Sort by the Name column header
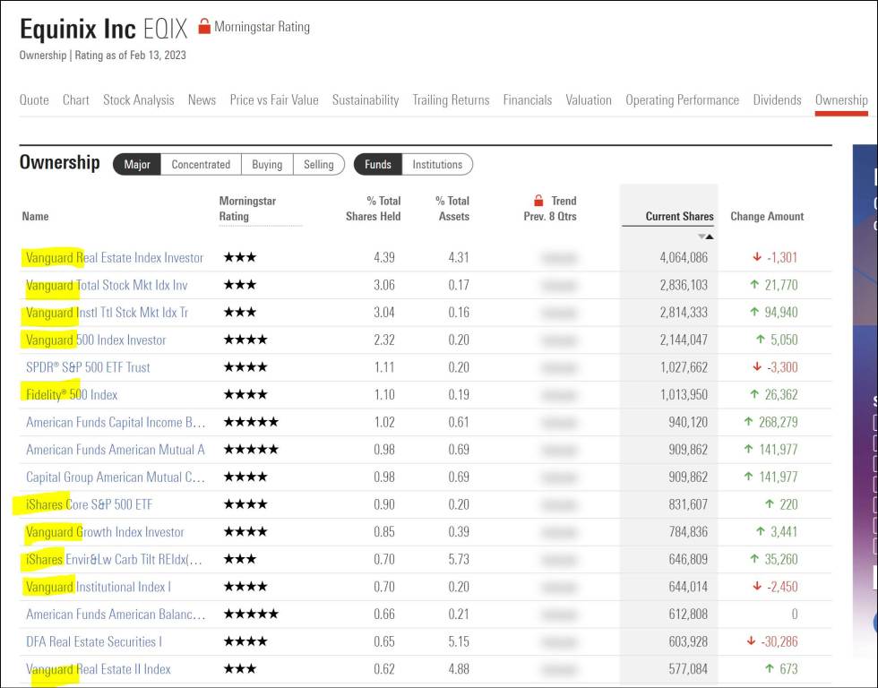878x688 pixels. (35, 217)
